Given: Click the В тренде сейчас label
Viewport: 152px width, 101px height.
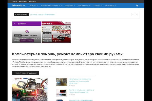Looking at the screenshot, I should point(21,14).
